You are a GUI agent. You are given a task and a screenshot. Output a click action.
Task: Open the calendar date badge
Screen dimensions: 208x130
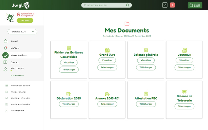click(195, 5)
